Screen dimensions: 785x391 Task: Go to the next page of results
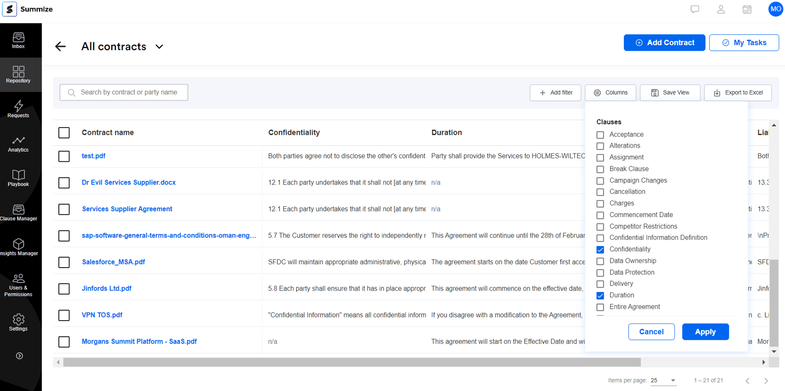(766, 380)
